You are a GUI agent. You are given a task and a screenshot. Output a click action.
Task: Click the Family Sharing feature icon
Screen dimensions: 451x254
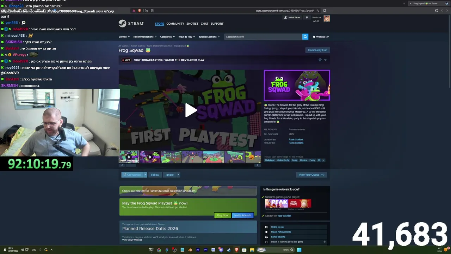266,237
